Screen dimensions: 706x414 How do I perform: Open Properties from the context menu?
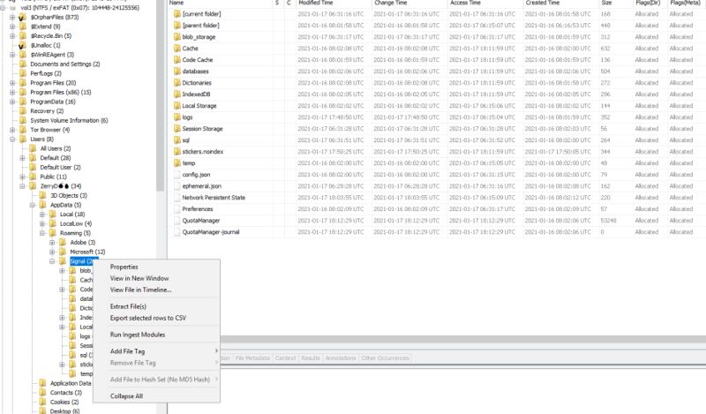click(124, 267)
